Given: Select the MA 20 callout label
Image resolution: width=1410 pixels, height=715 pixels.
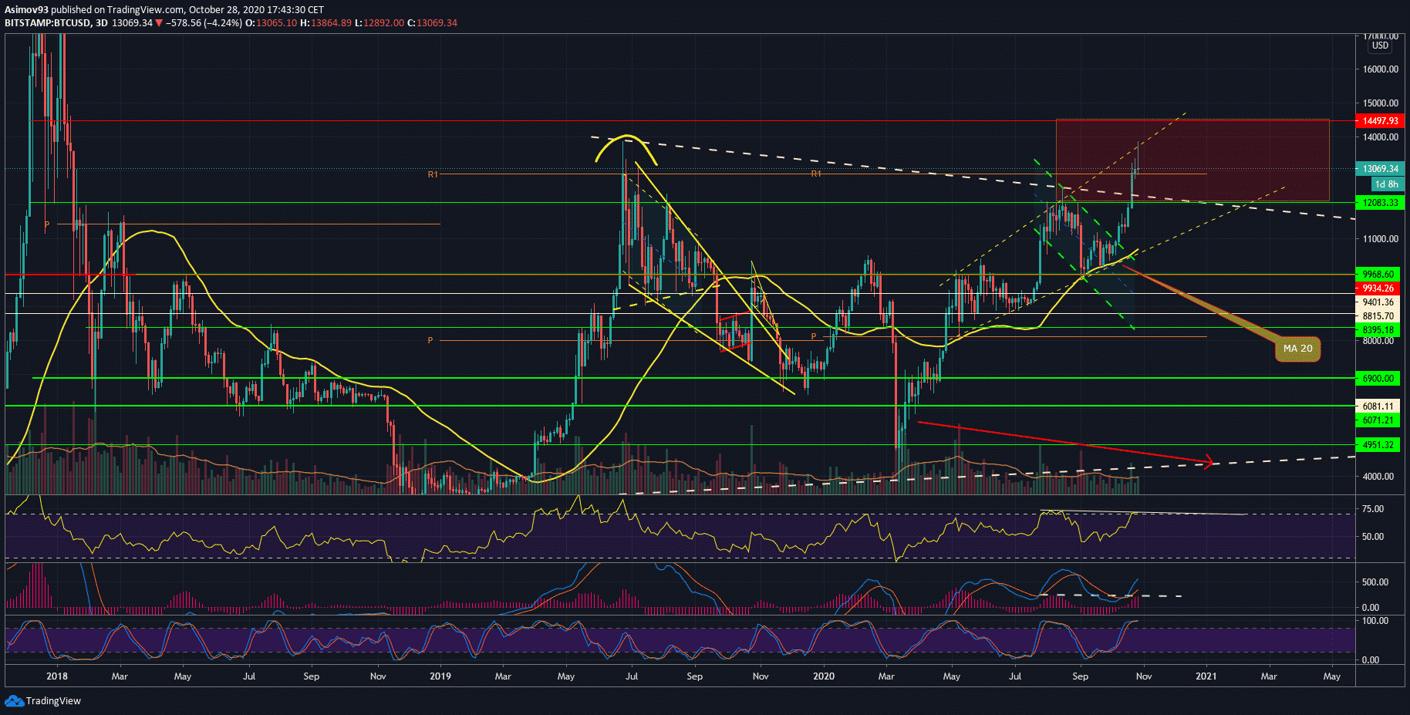Looking at the screenshot, I should point(1297,349).
